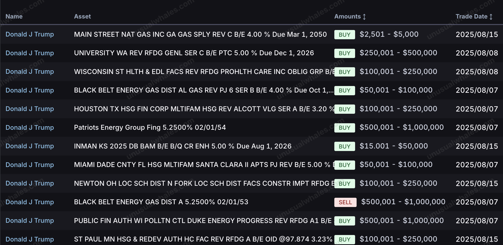The height and width of the screenshot is (245, 503).
Task: Select asset MIAMI DADE CNTY FL HSG MLTIFAM
Action: tap(204, 165)
